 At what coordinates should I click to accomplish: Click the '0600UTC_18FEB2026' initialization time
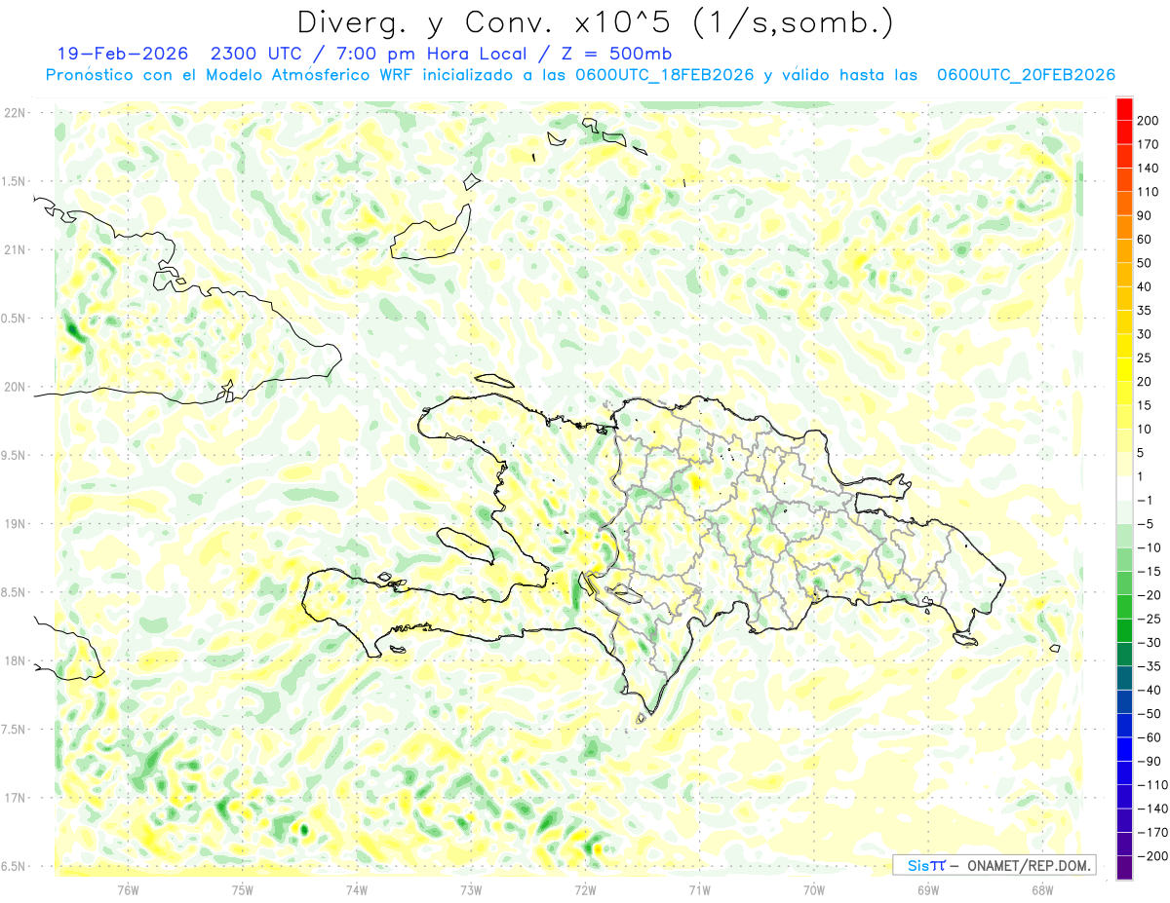tap(665, 75)
